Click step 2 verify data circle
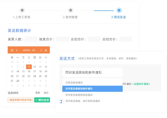Screen dimensions: 167x118 pyautogui.click(x=71, y=10)
